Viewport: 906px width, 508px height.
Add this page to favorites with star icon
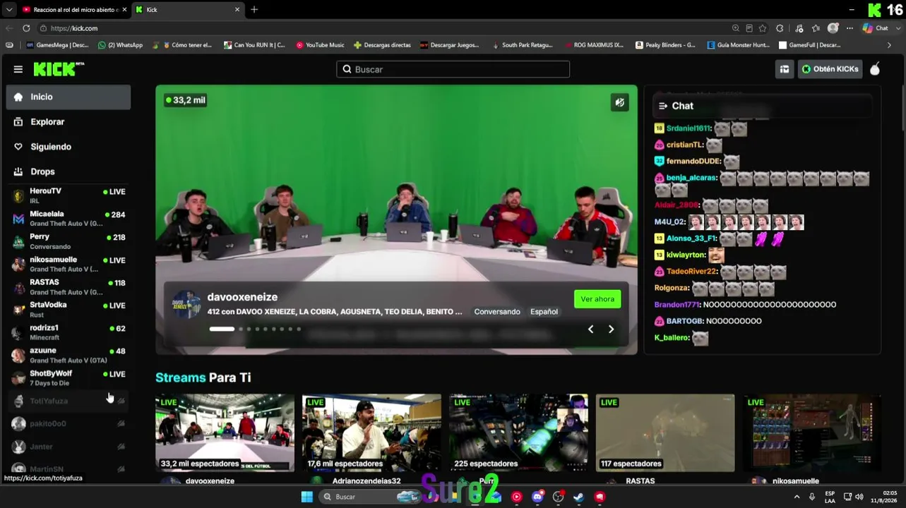coord(763,28)
